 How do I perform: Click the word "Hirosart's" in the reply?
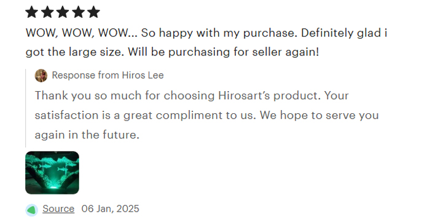(x=244, y=95)
